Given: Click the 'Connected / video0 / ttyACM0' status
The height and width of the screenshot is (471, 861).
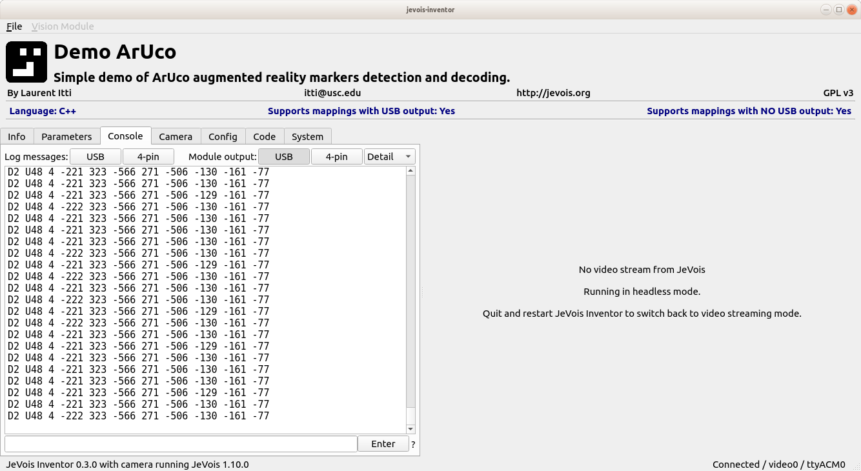Looking at the screenshot, I should tap(778, 465).
